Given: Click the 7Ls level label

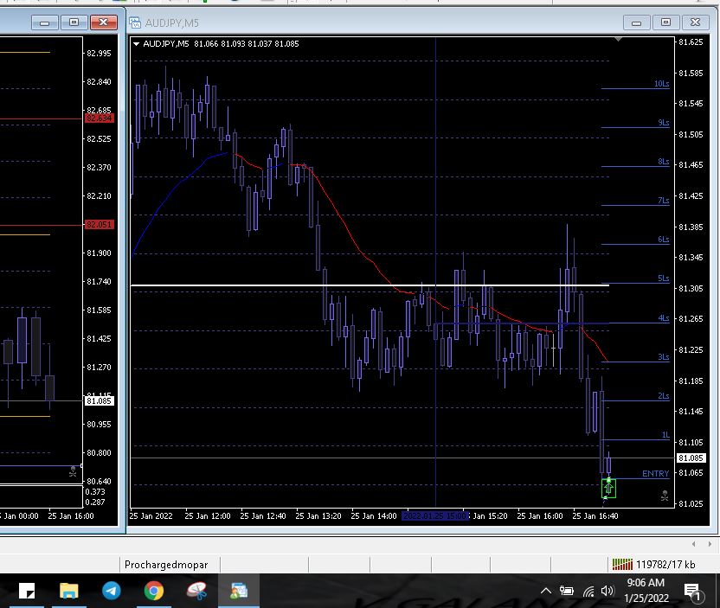Looking at the screenshot, I should [664, 200].
